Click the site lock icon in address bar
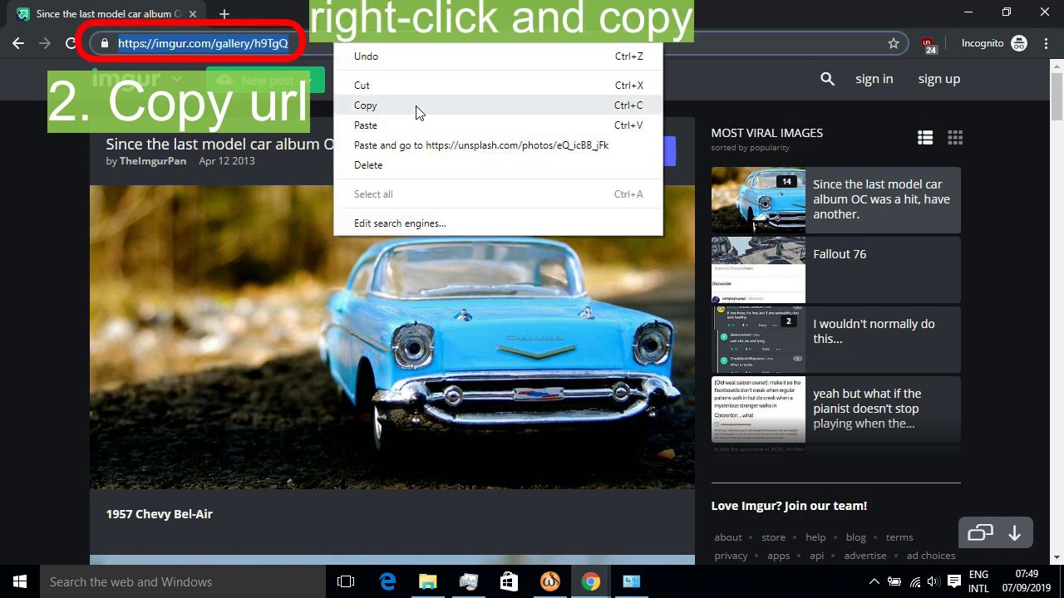 [x=104, y=43]
